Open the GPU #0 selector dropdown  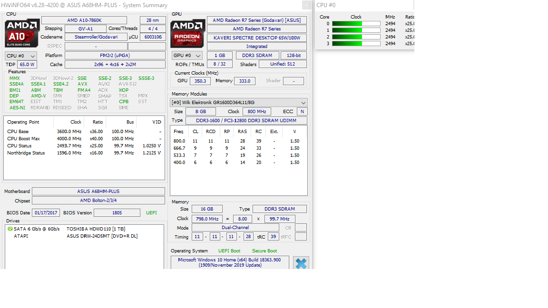pyautogui.click(x=187, y=56)
